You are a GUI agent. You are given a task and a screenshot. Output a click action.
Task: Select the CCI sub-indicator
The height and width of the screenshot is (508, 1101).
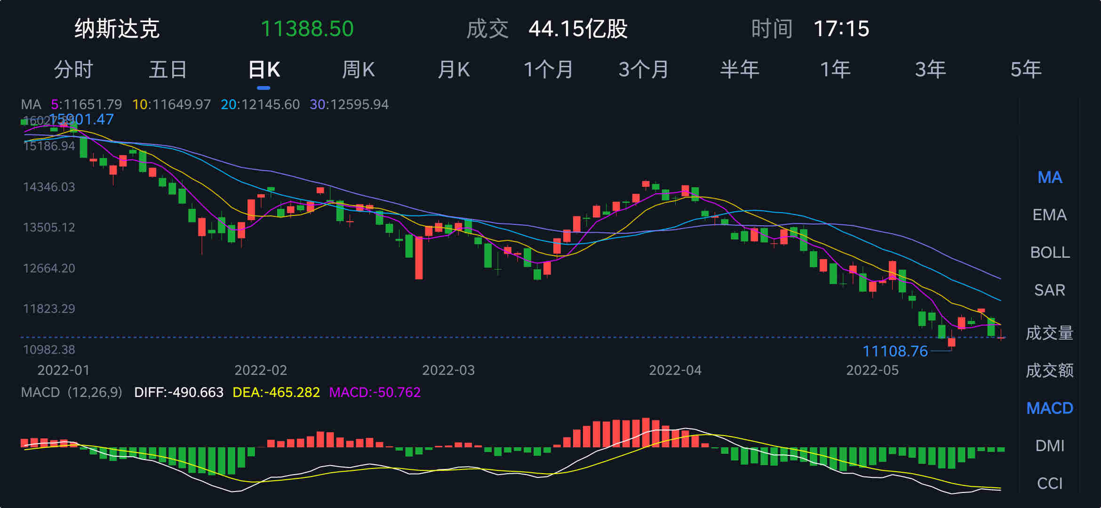1050,483
